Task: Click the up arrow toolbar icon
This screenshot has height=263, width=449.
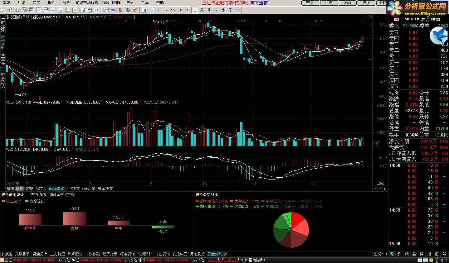Action: (10, 10)
